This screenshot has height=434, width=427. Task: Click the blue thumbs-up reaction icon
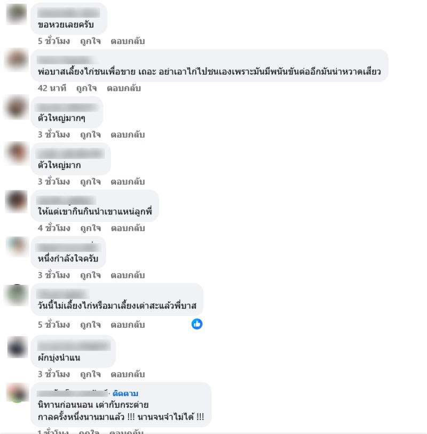(x=197, y=324)
